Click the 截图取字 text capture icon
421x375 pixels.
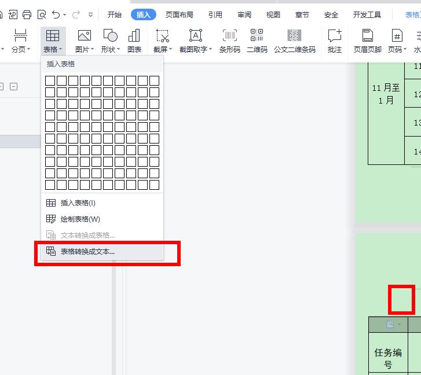point(196,35)
